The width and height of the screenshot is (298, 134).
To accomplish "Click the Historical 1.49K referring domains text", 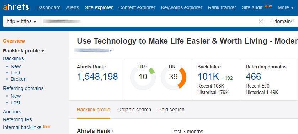I will pos(262,93).
